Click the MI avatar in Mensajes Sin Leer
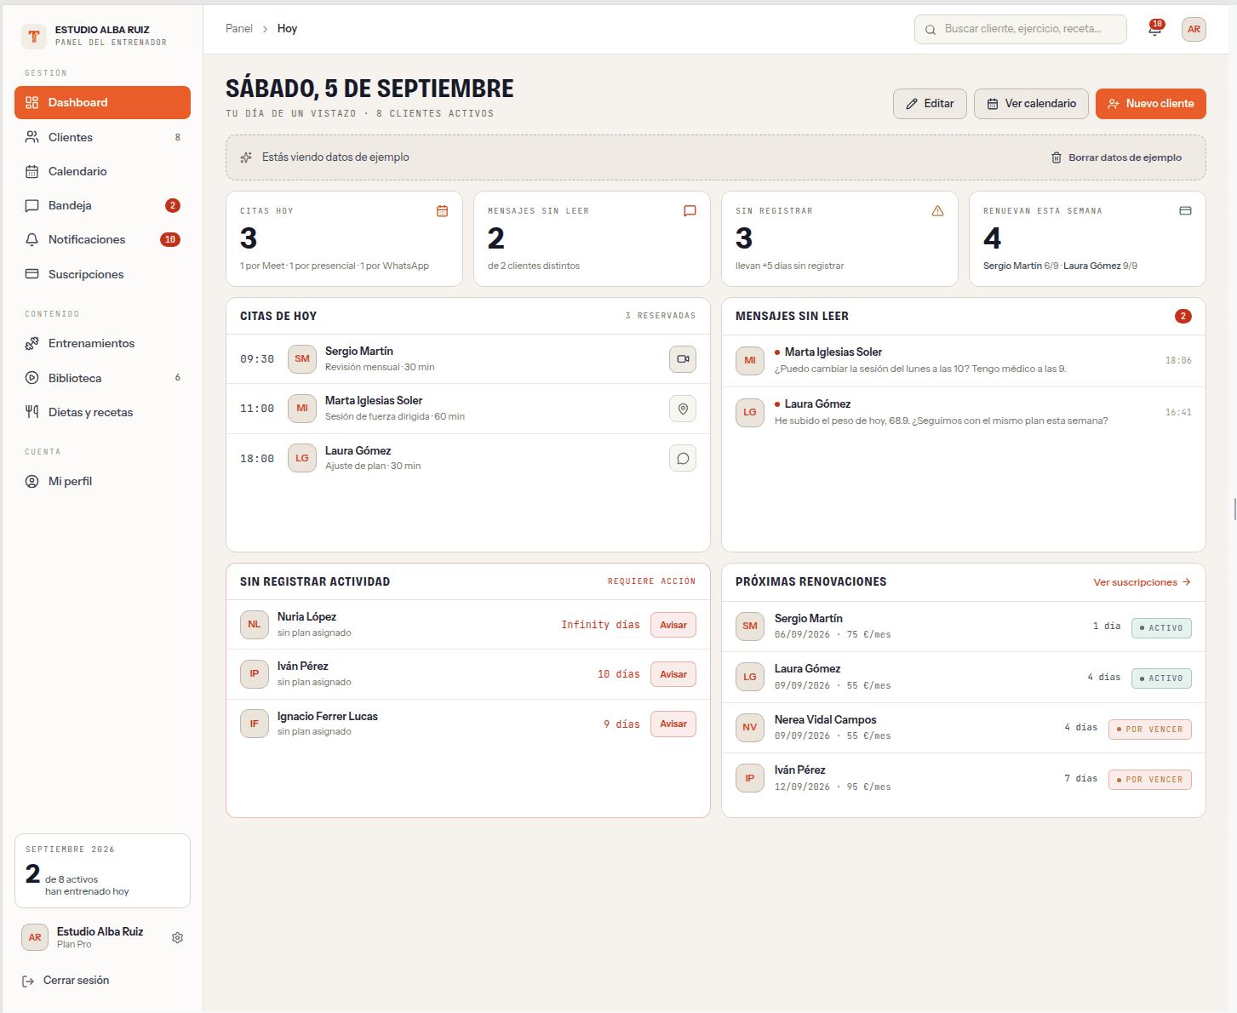 tap(749, 361)
